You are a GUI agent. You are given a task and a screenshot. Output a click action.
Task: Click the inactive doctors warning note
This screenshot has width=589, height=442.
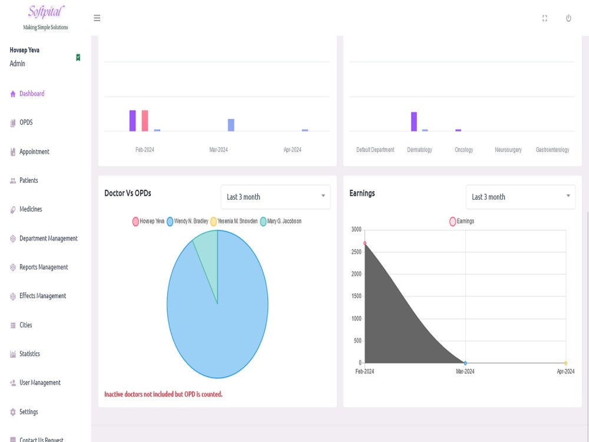pyautogui.click(x=163, y=394)
